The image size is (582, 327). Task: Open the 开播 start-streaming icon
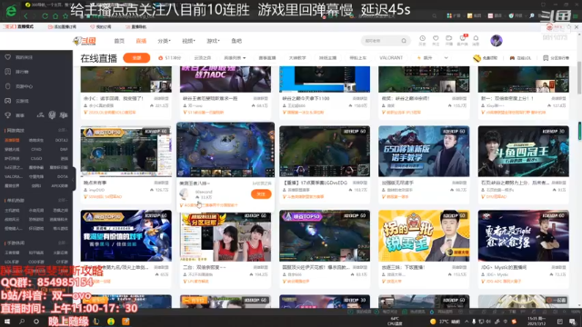(448, 40)
